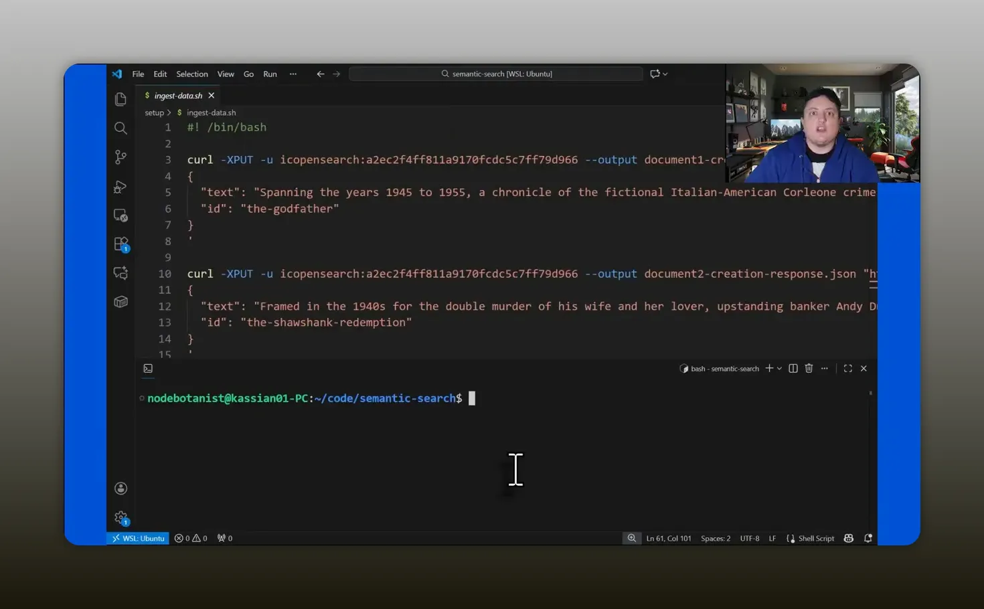Click the "the-shawshank-redemption" id string
Image resolution: width=984 pixels, height=609 pixels.
(326, 323)
